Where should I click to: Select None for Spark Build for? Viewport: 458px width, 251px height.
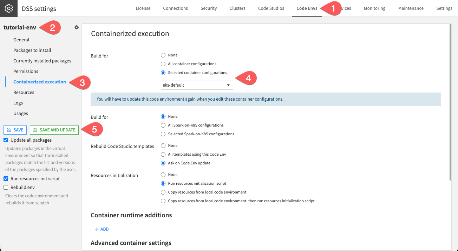pos(163,116)
